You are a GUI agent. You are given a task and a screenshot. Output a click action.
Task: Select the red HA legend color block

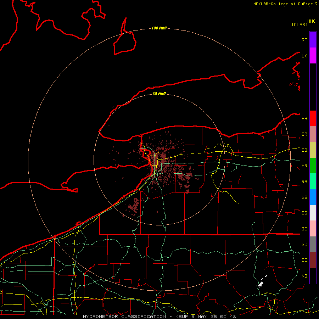tap(313, 118)
